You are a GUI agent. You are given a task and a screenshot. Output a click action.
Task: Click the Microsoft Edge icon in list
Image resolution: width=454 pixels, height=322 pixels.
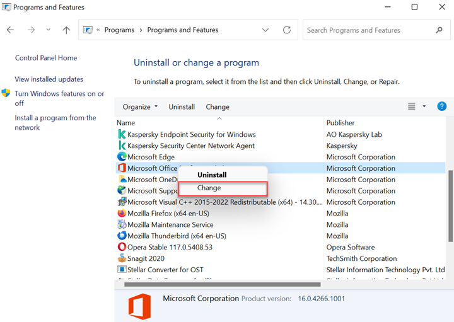pos(122,157)
